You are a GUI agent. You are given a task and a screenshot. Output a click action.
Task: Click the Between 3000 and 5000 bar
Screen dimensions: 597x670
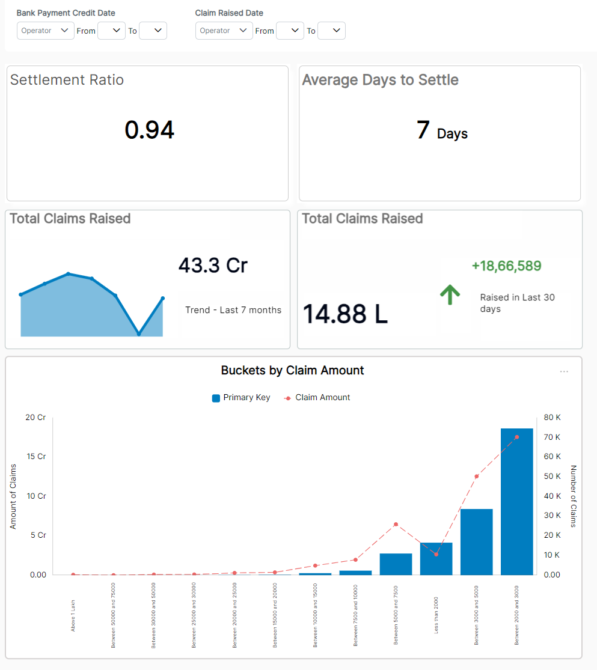[x=477, y=542]
